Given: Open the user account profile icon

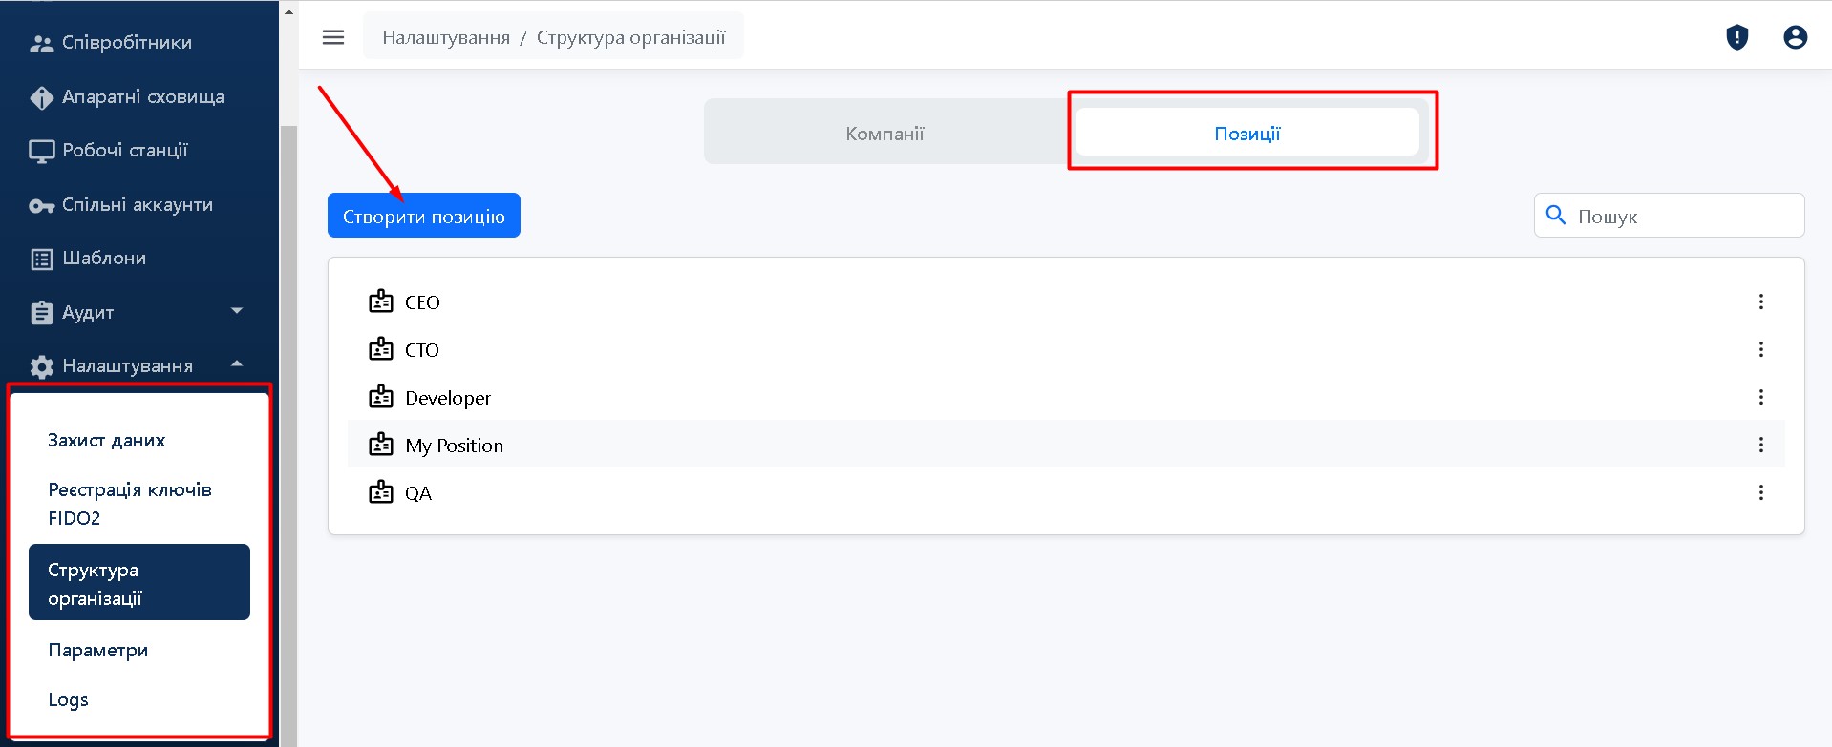Looking at the screenshot, I should pos(1795,37).
